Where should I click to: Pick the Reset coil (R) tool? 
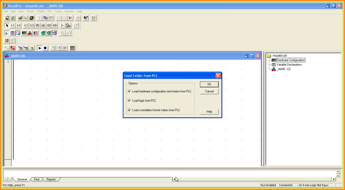click(55, 26)
